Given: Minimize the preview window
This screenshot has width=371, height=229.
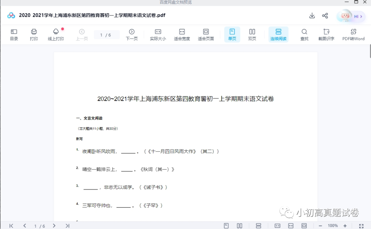Looking at the screenshot, I should 347,2.
